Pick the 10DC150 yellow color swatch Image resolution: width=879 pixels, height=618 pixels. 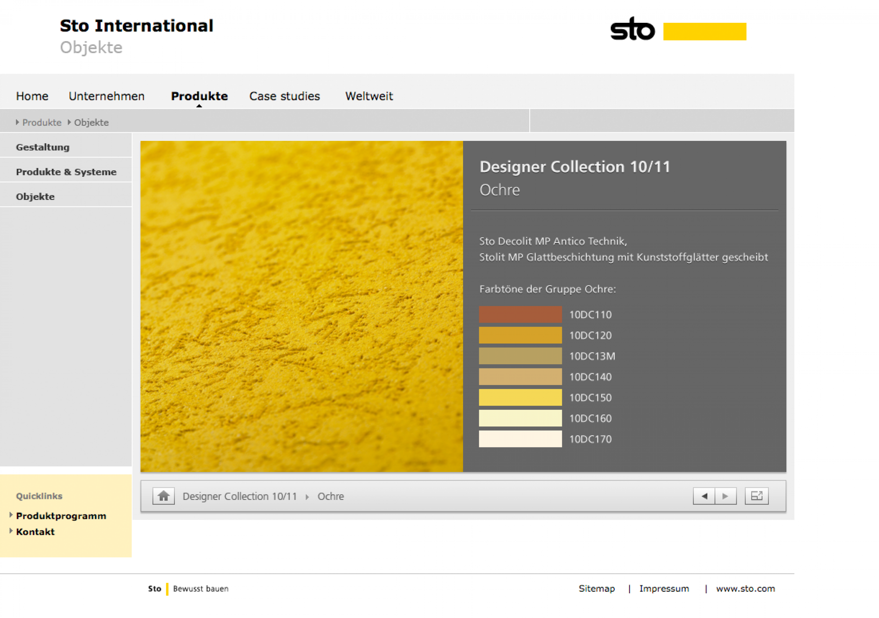tap(520, 397)
